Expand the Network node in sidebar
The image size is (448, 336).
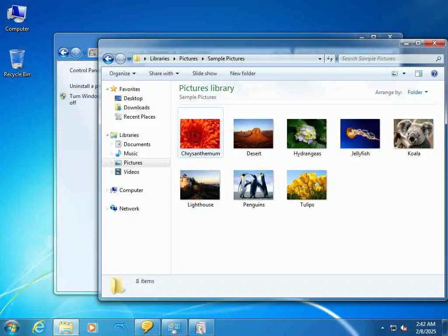point(108,208)
